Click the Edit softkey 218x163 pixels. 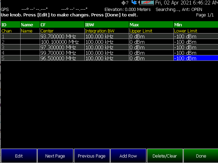(x=19, y=156)
